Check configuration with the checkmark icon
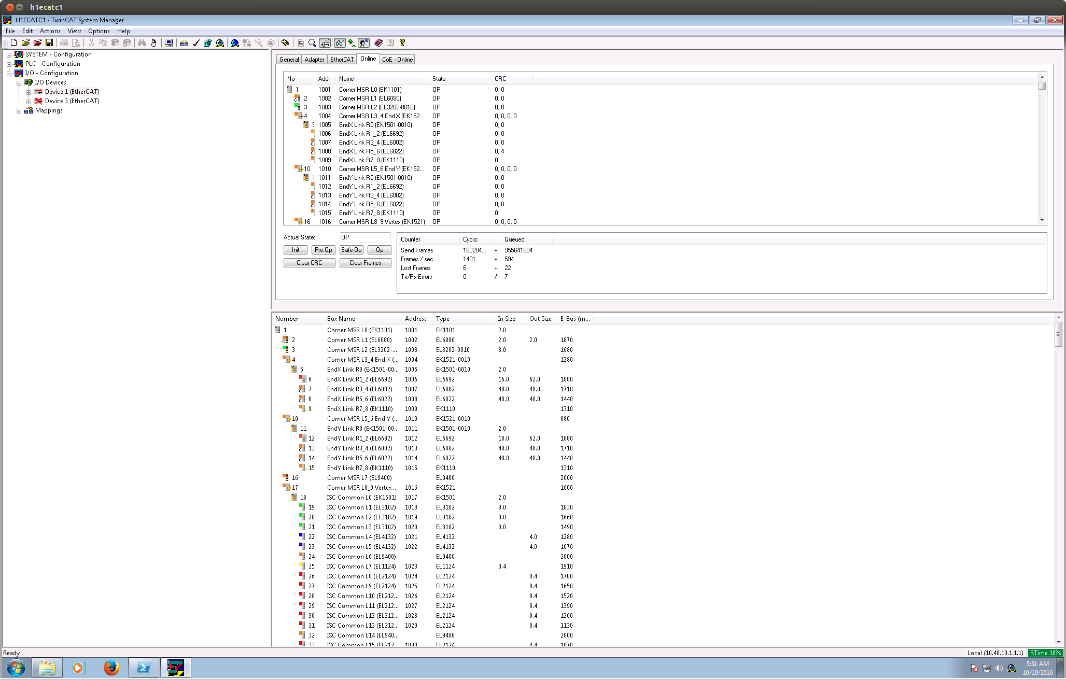This screenshot has height=680, width=1066. (x=196, y=43)
